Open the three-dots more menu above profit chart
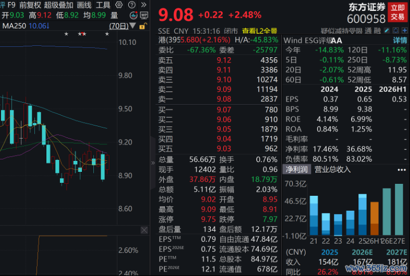Screen dimensions: 410x276 click(x=402, y=170)
